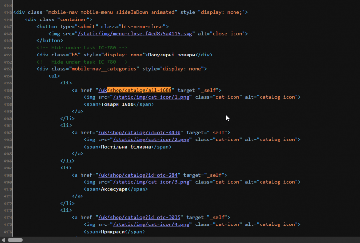Click line number 4151 in gutter

[8, 55]
